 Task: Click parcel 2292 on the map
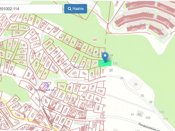[x=62, y=95]
